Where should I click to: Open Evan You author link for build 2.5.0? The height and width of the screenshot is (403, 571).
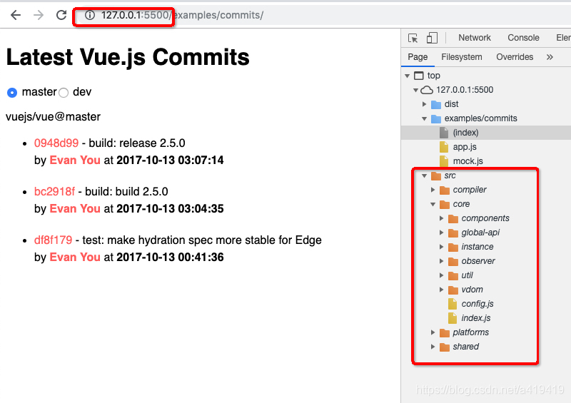75,208
